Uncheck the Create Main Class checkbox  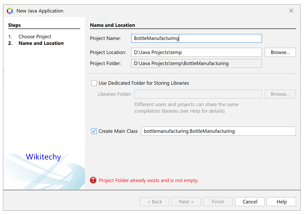pos(94,131)
